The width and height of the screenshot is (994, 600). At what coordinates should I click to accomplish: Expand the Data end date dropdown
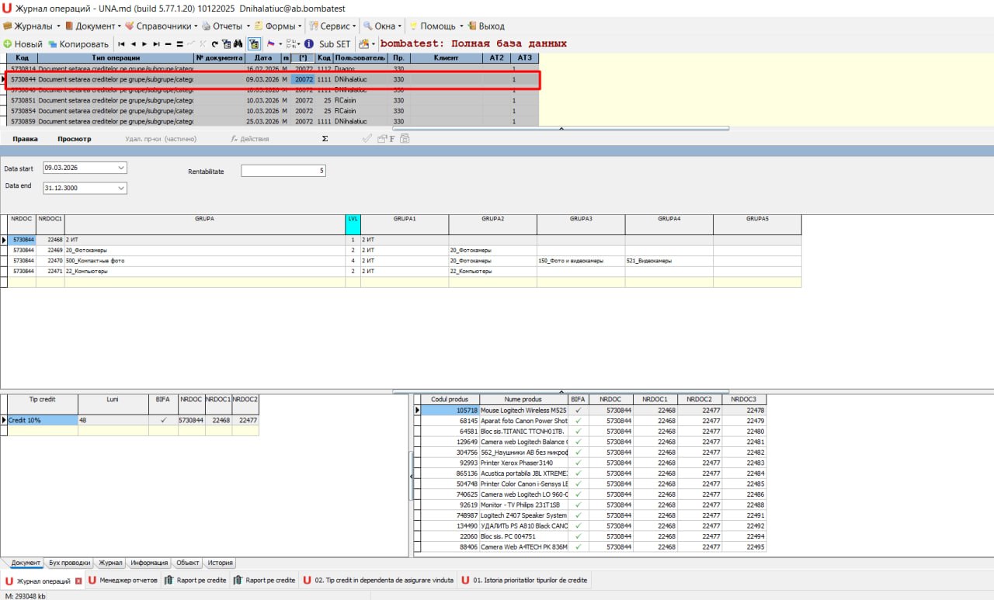pos(121,188)
